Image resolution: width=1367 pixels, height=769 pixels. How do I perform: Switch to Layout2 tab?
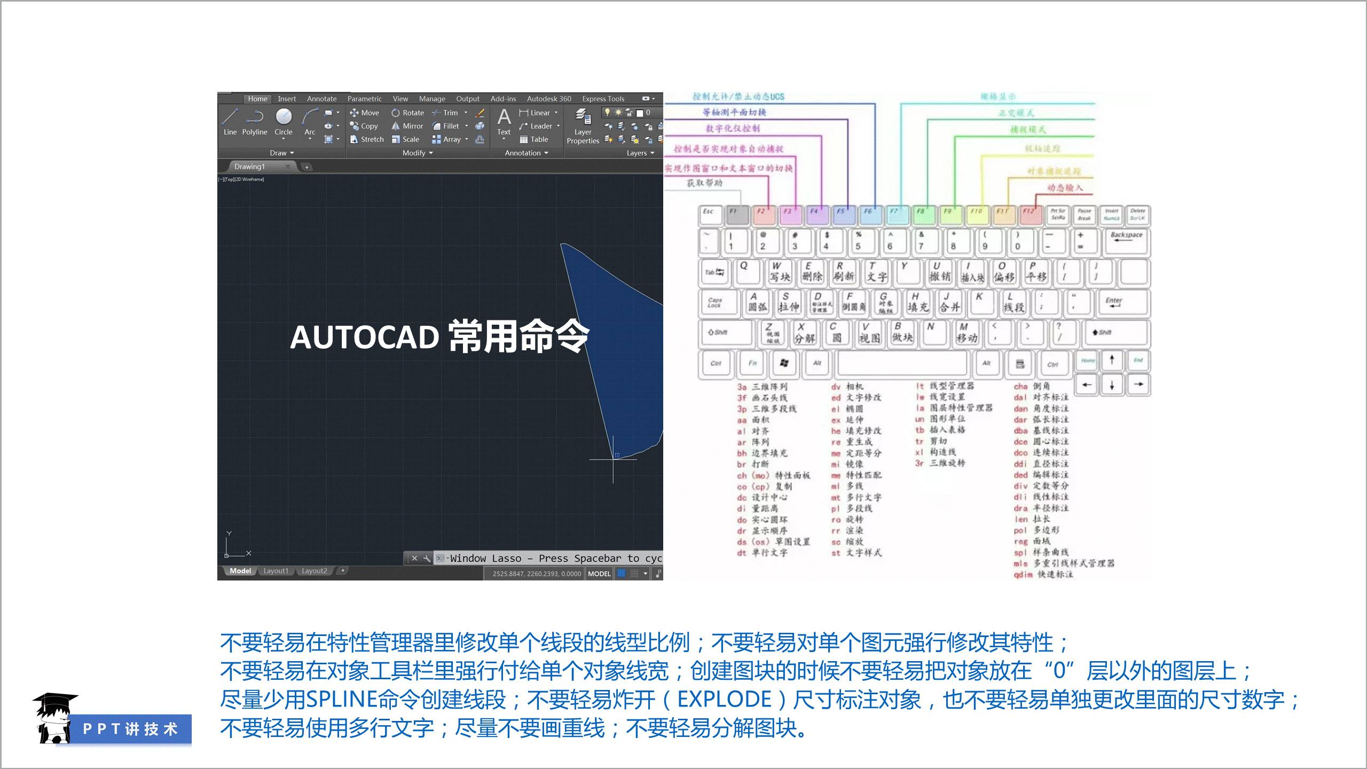click(314, 571)
